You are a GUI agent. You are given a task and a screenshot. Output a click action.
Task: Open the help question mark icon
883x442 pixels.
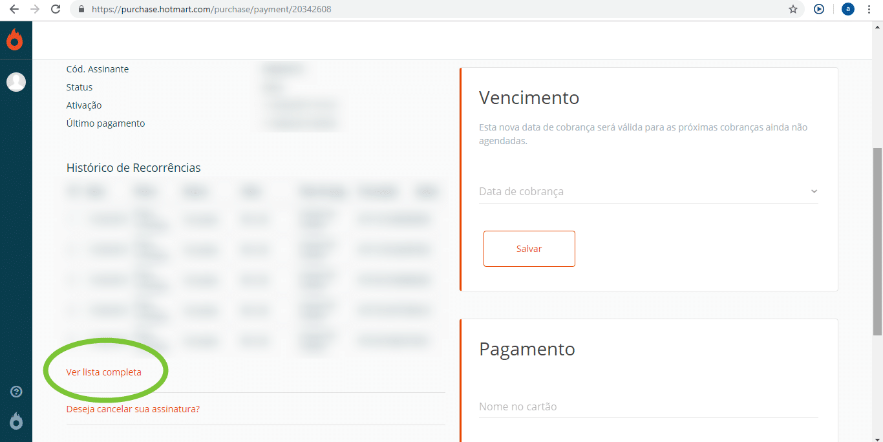(x=17, y=392)
